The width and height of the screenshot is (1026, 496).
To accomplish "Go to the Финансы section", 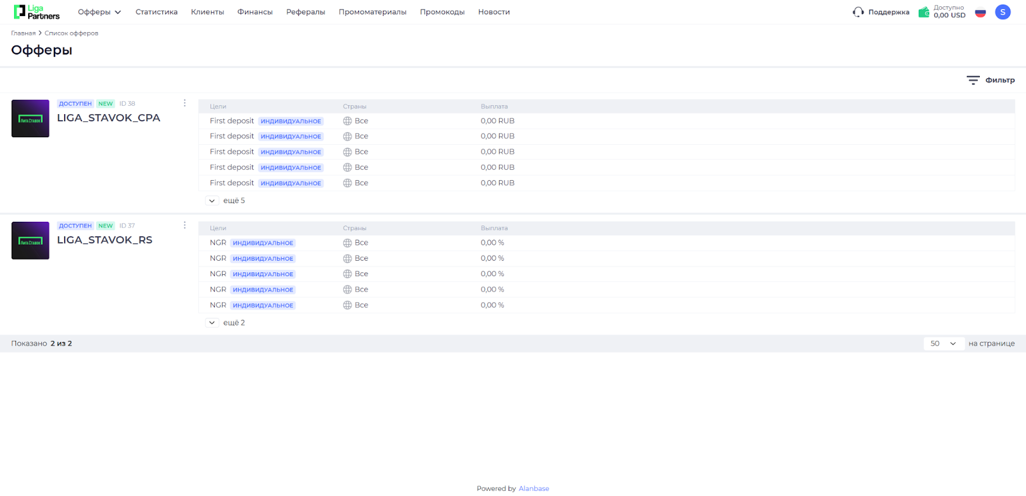I will (255, 12).
